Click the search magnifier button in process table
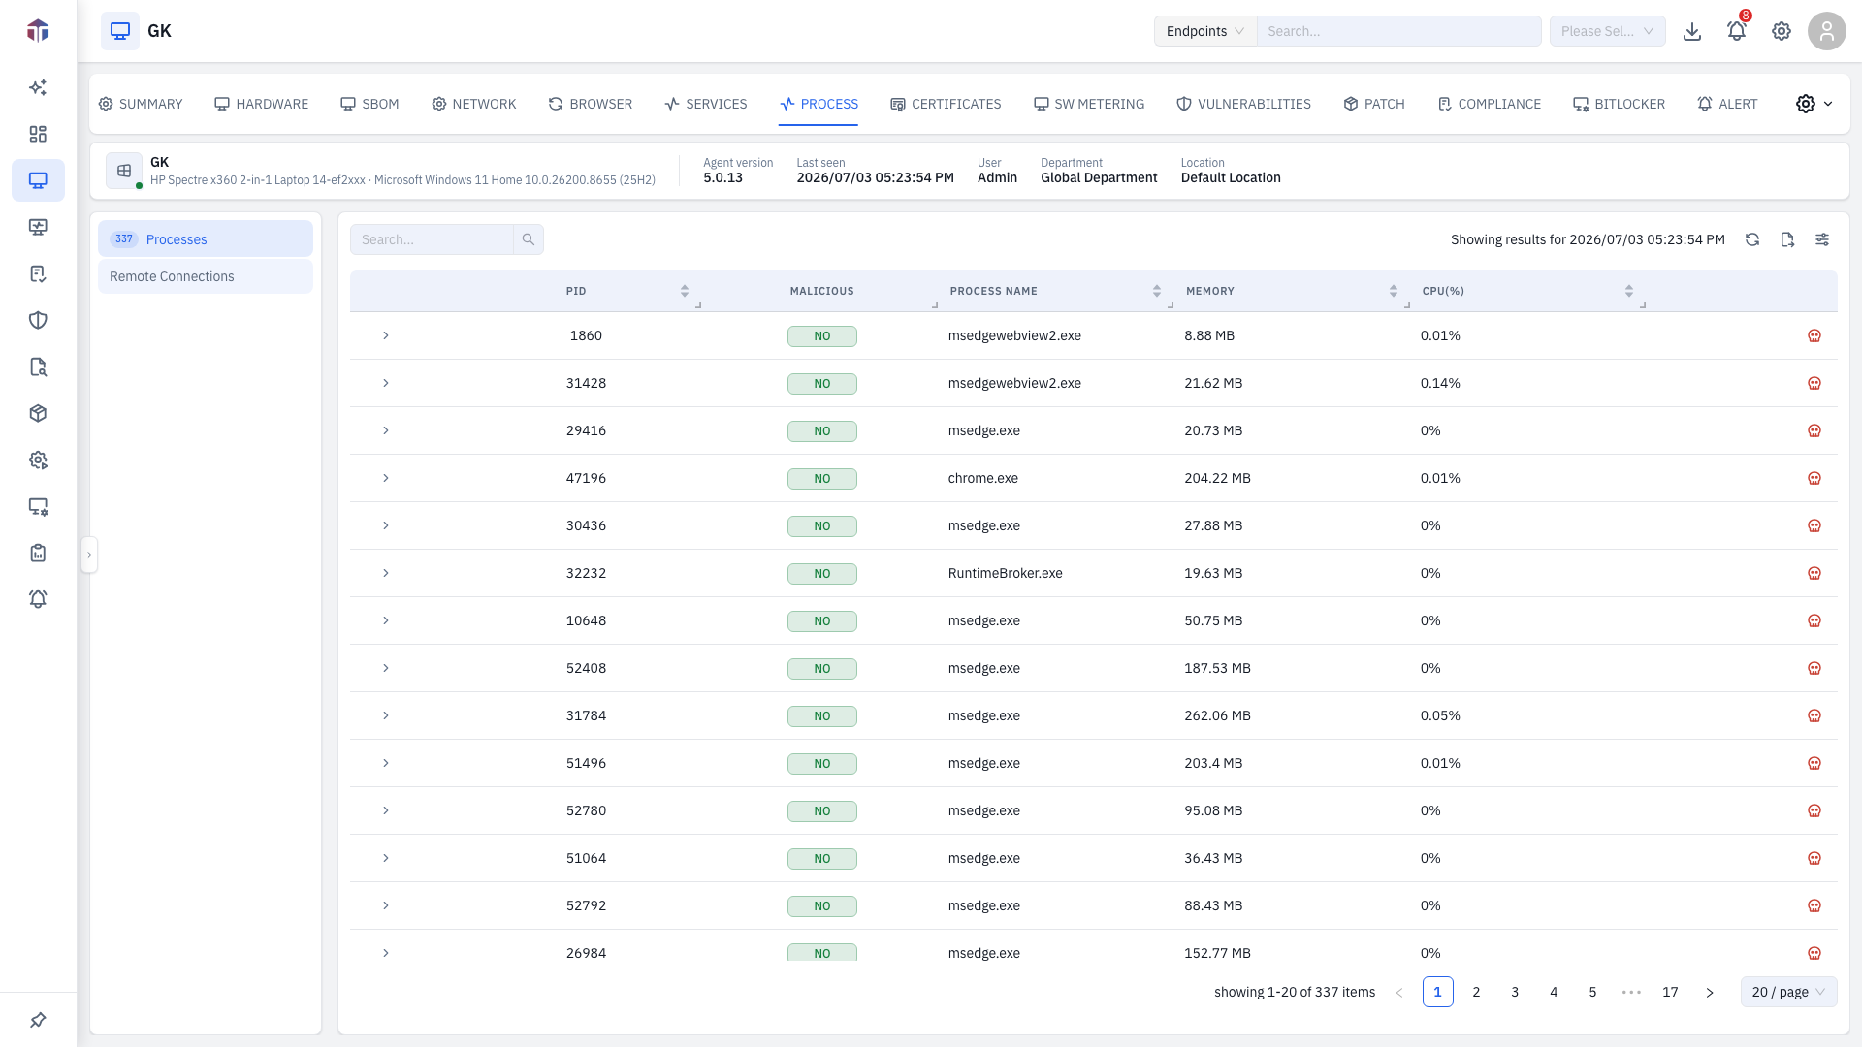This screenshot has height=1047, width=1862. coord(529,239)
